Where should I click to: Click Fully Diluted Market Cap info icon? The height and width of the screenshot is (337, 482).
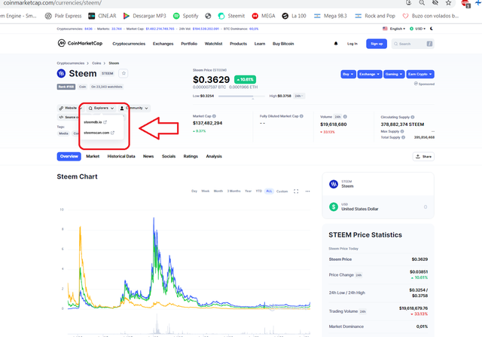pos(301,116)
